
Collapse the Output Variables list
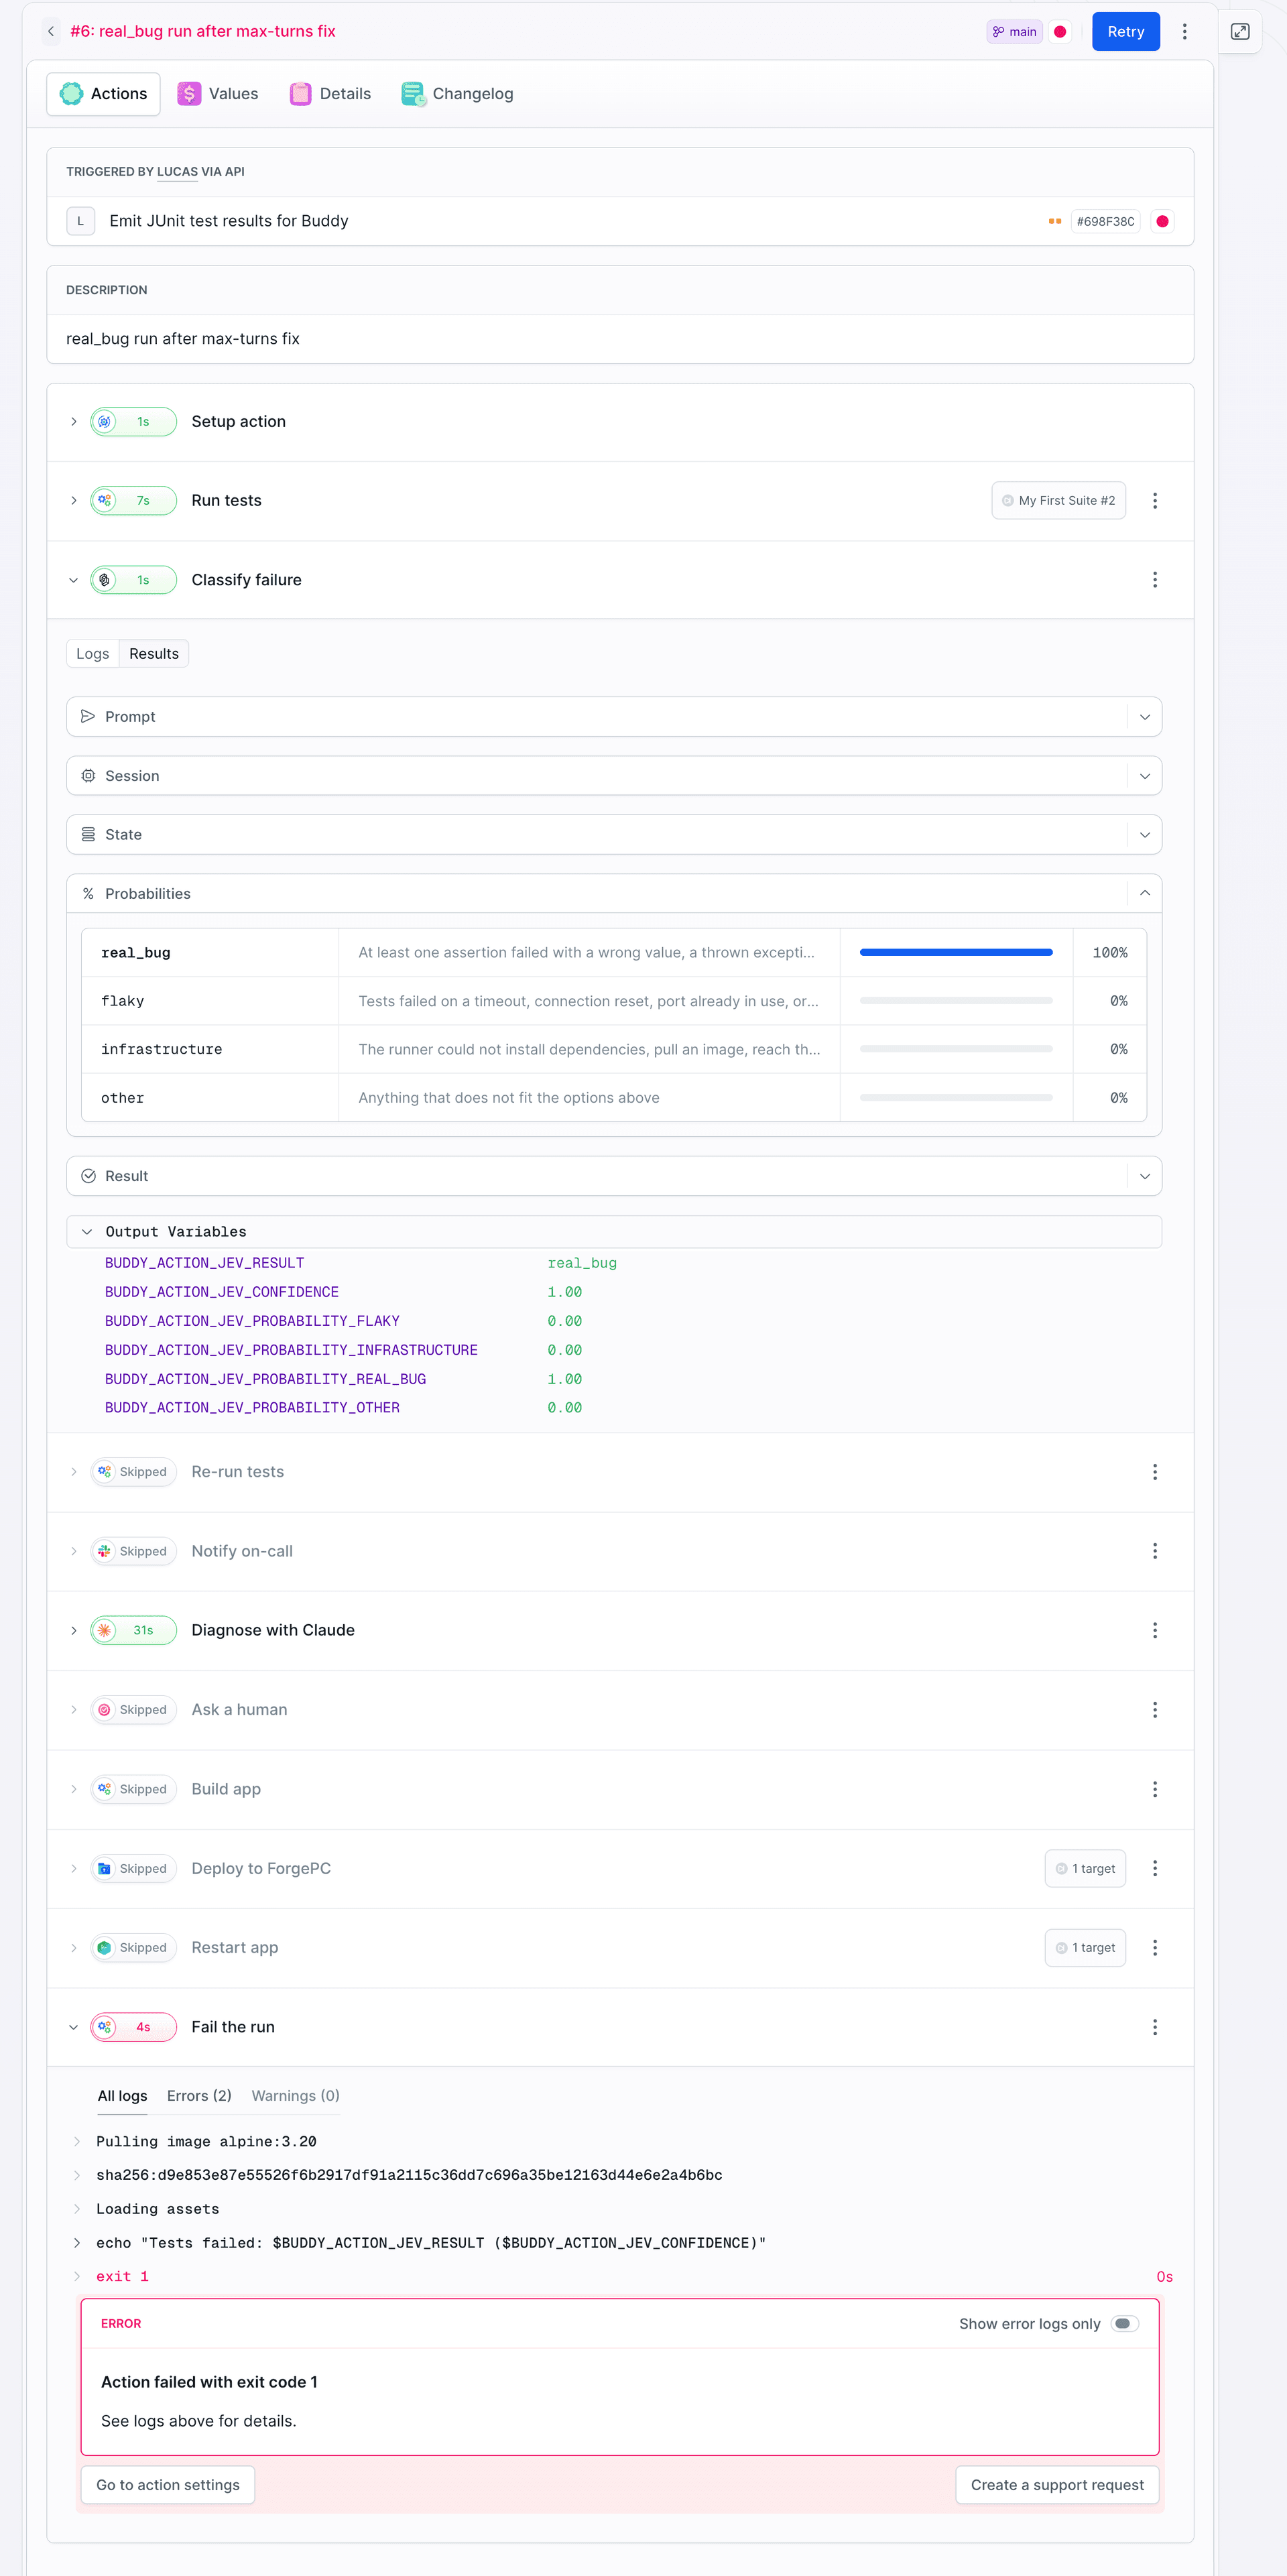87,1232
